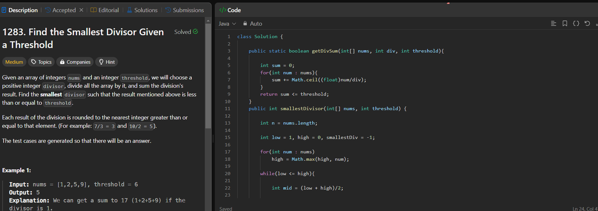Click the Auto lock indicator
The image size is (598, 211).
tap(253, 23)
